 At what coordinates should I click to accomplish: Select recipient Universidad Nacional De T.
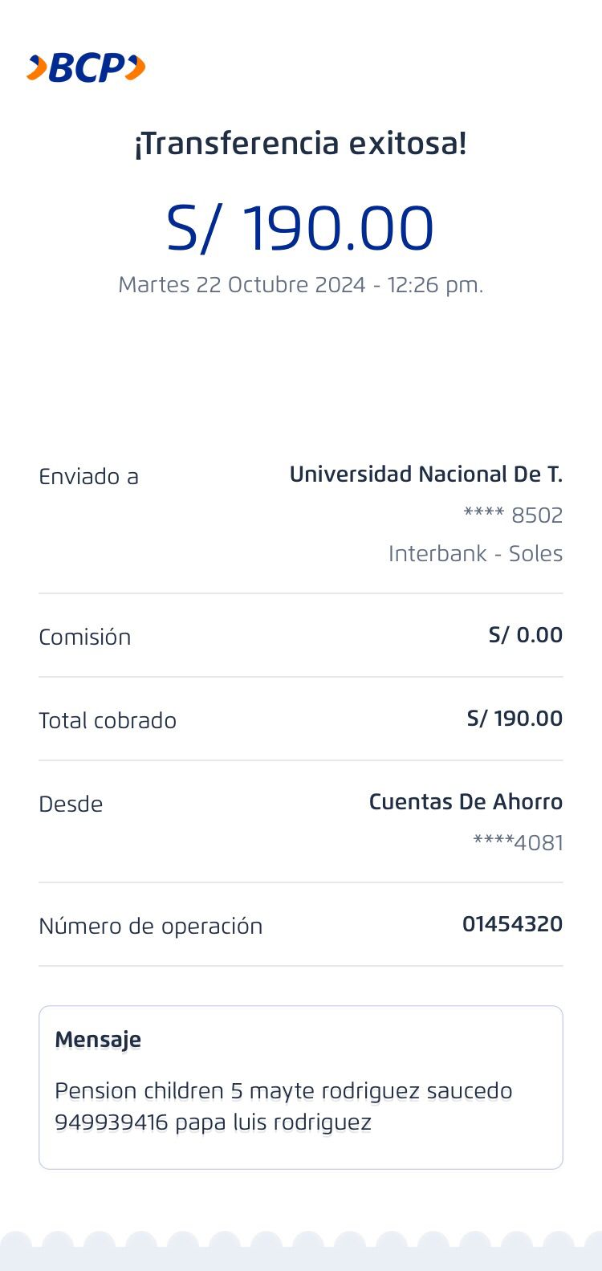point(425,475)
